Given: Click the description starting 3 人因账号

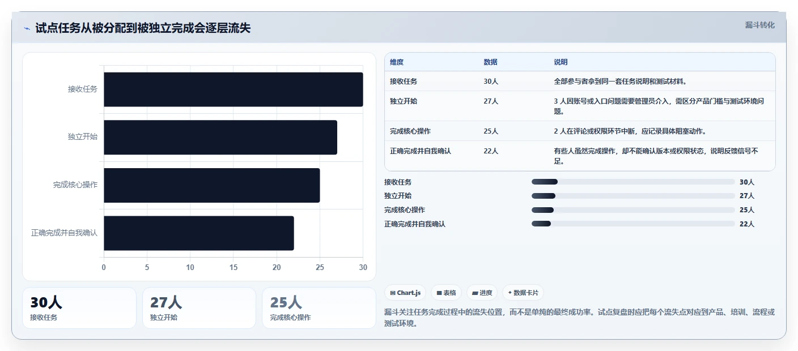Looking at the screenshot, I should tap(659, 106).
